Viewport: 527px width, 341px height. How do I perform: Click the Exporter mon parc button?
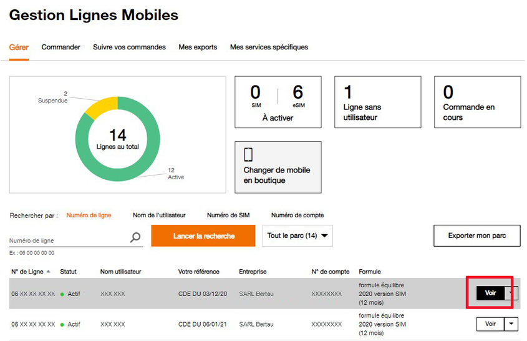click(476, 236)
